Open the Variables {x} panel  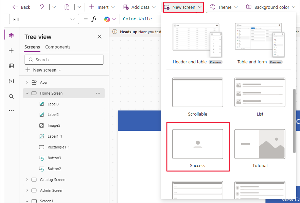click(11, 81)
